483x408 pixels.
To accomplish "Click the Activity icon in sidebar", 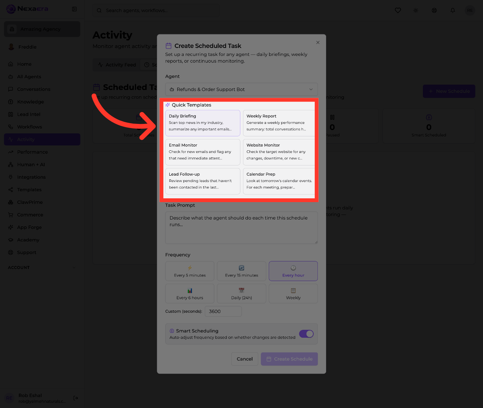I will [x=11, y=139].
